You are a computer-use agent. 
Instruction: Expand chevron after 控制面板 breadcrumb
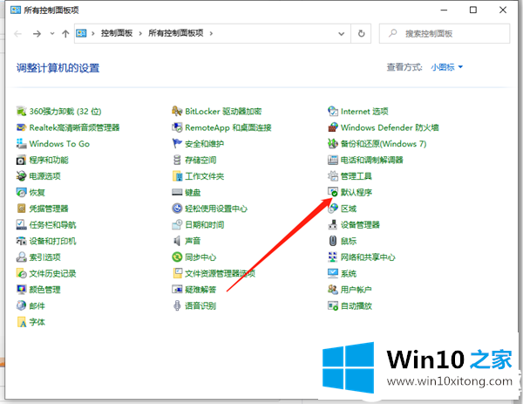tap(140, 33)
